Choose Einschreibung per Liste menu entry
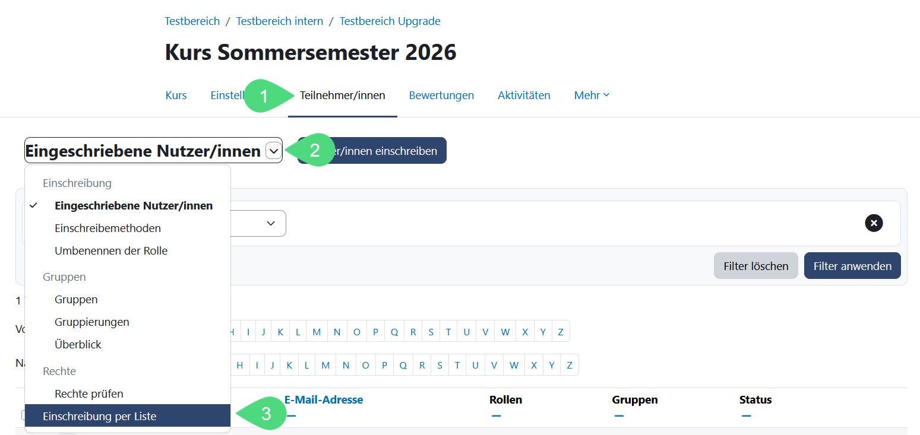This screenshot has width=920, height=435. (x=100, y=417)
